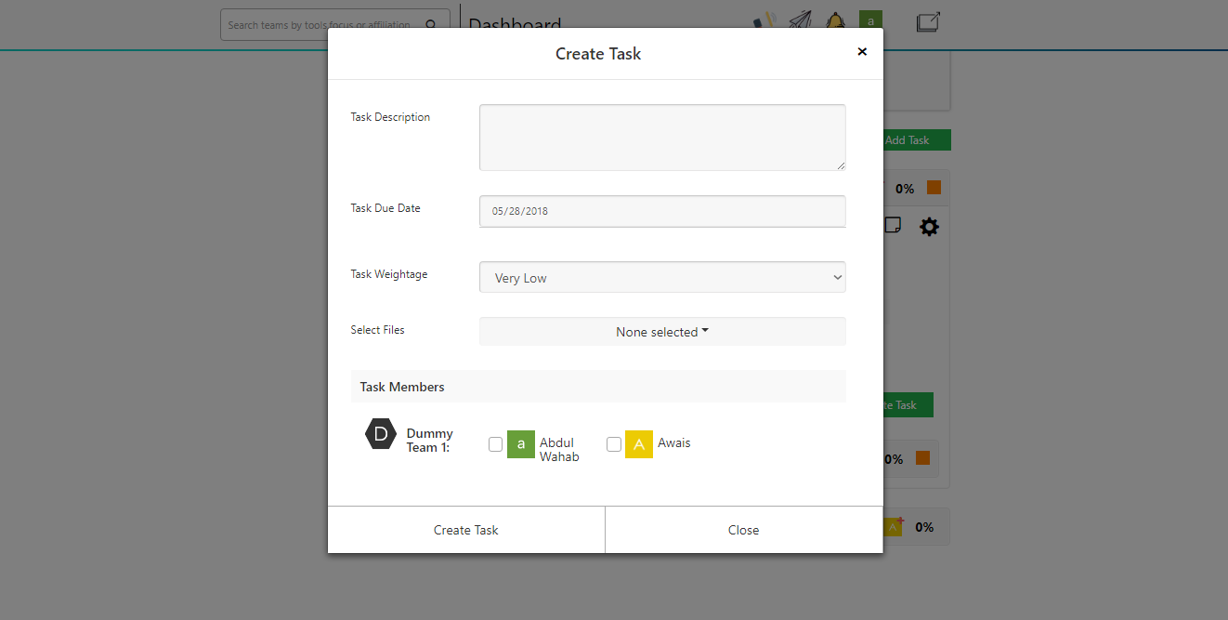
Task: Check the Abdul Wahab member checkbox
Action: 496,444
